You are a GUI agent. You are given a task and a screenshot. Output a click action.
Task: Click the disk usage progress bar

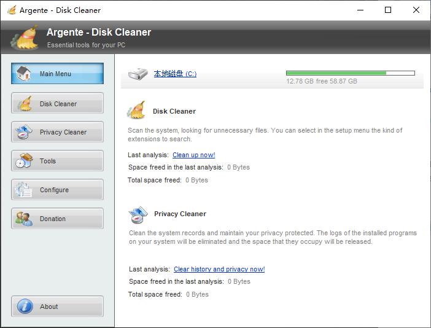(x=351, y=73)
